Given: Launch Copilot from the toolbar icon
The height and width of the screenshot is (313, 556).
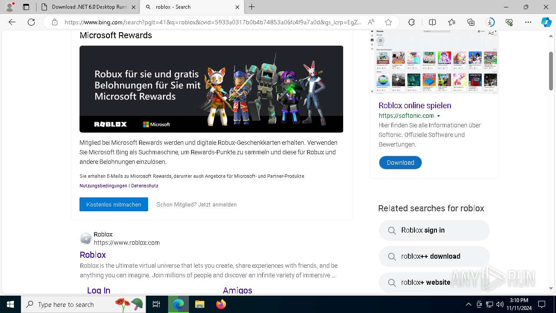Looking at the screenshot, I should tap(546, 22).
